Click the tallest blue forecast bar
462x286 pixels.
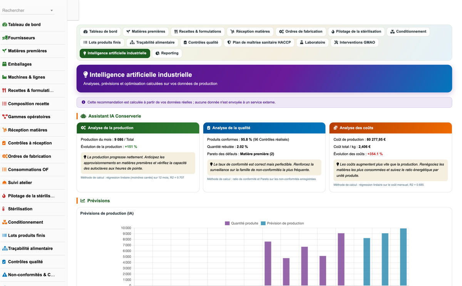pos(403,257)
